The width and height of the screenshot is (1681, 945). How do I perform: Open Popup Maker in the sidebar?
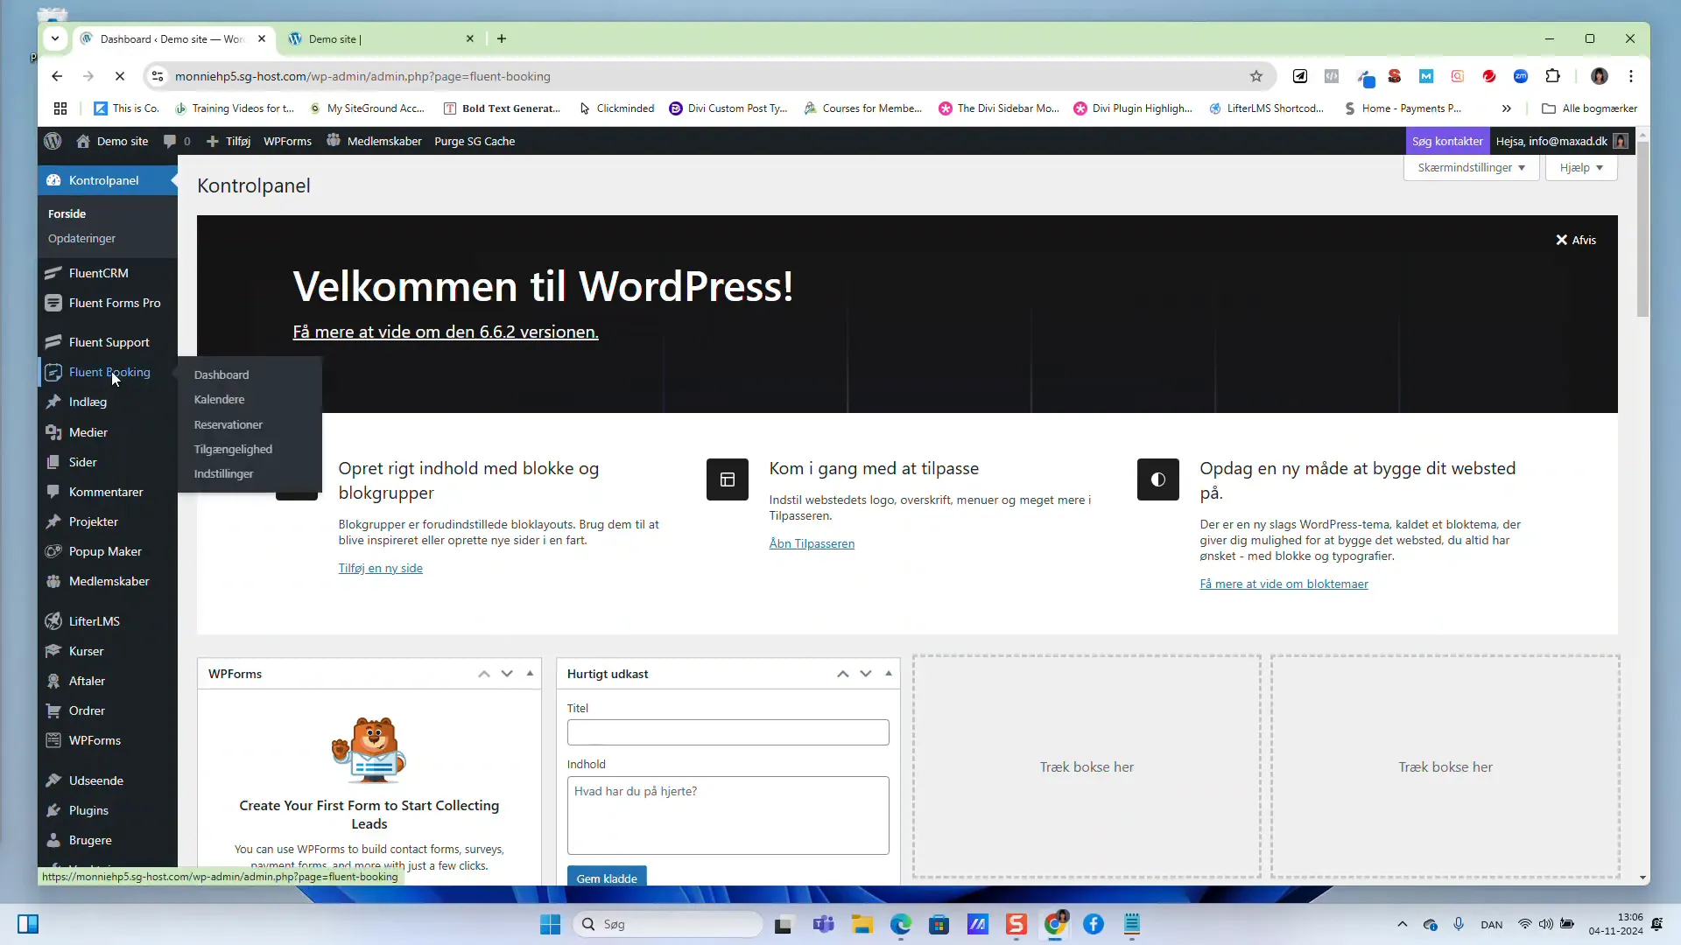point(105,550)
